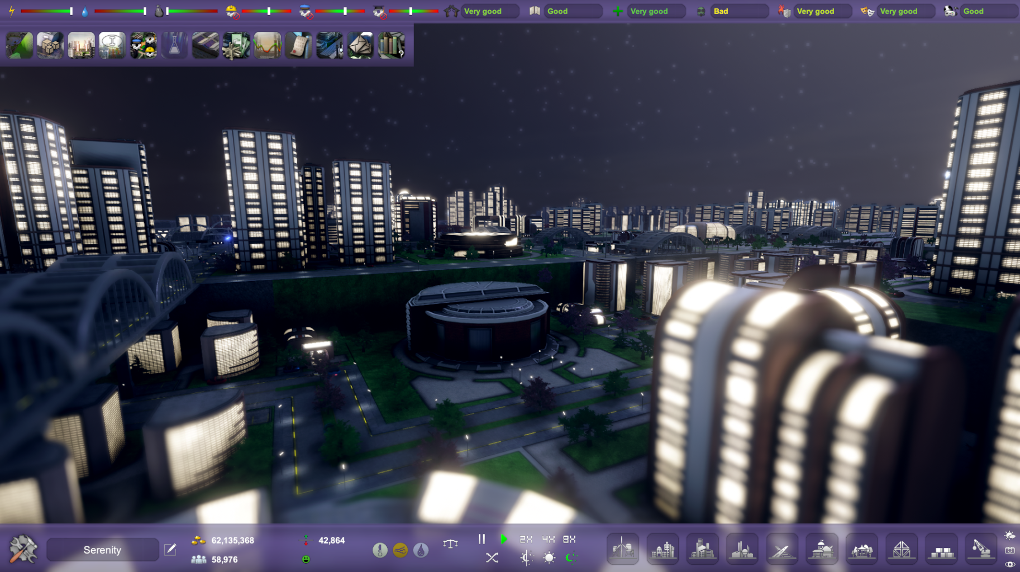The width and height of the screenshot is (1020, 572).
Task: Click the green happiness smiley indicator
Action: [306, 559]
